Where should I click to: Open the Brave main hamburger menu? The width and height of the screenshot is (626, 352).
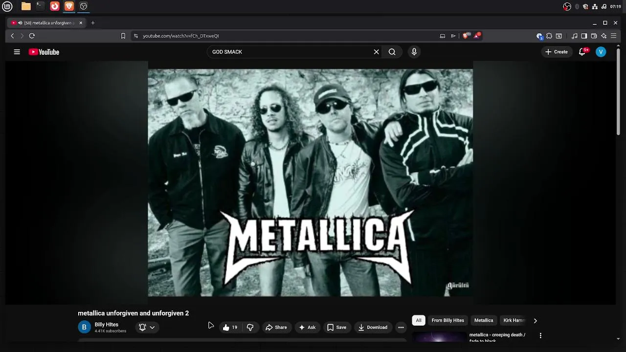tap(613, 36)
